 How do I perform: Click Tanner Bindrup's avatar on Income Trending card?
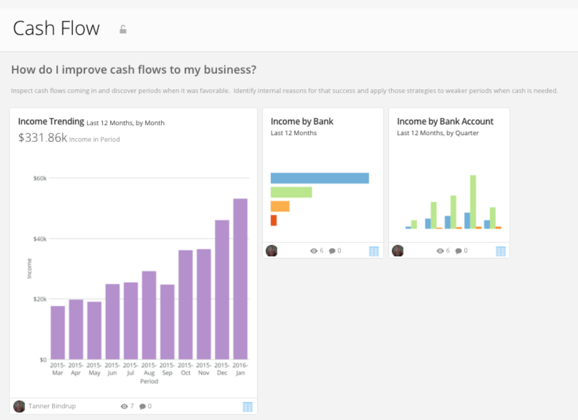click(19, 406)
